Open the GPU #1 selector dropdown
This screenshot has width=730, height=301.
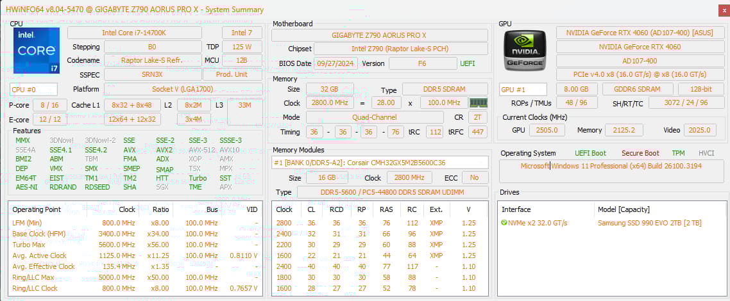[523, 90]
